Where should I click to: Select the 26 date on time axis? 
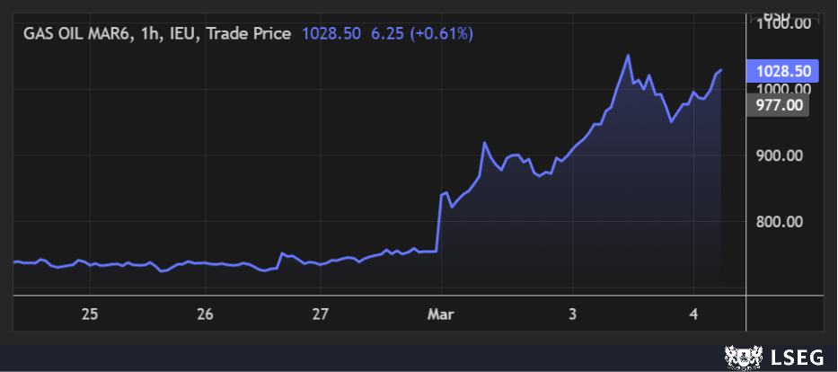(206, 314)
